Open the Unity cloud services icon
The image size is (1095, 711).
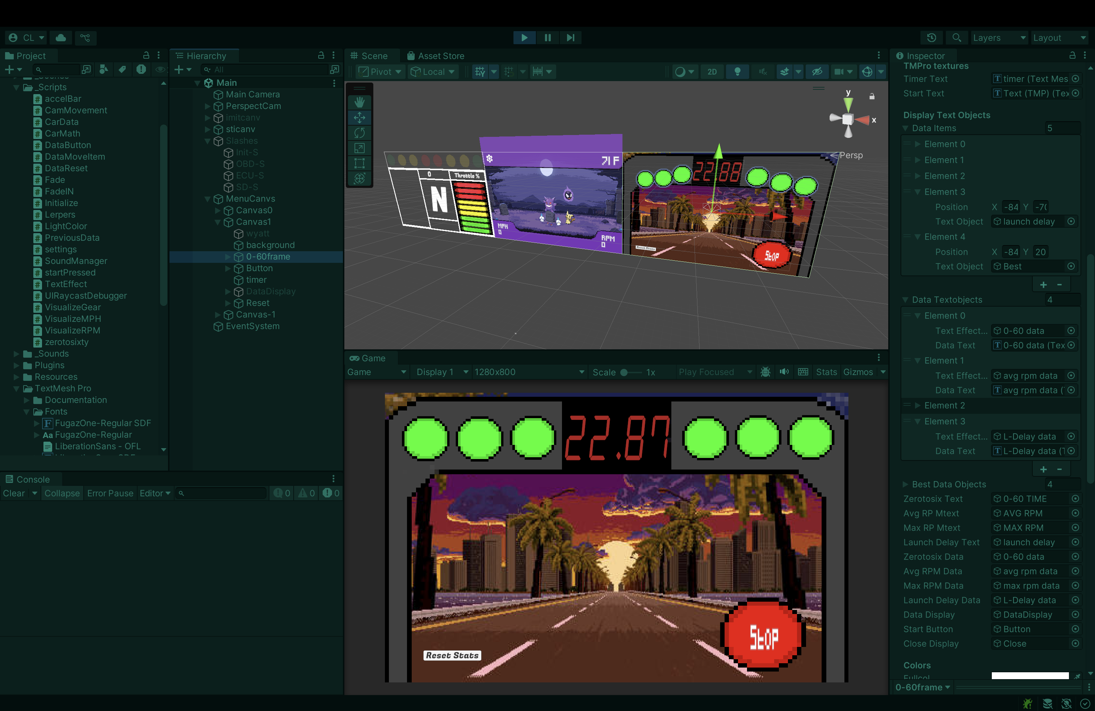(61, 38)
